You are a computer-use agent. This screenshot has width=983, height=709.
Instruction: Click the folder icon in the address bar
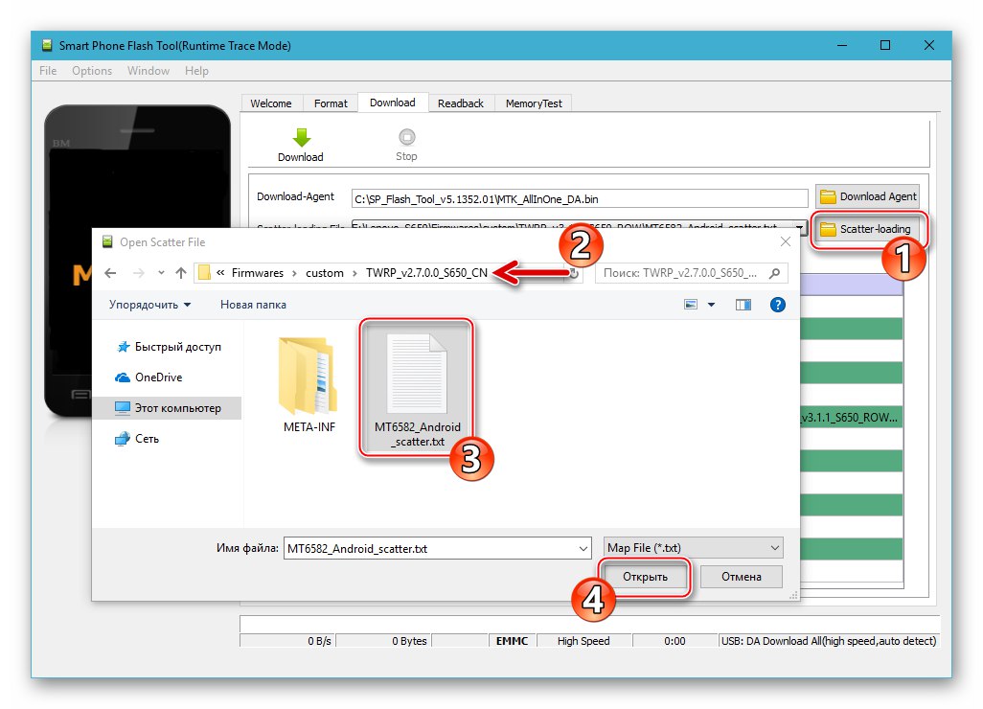click(x=204, y=273)
